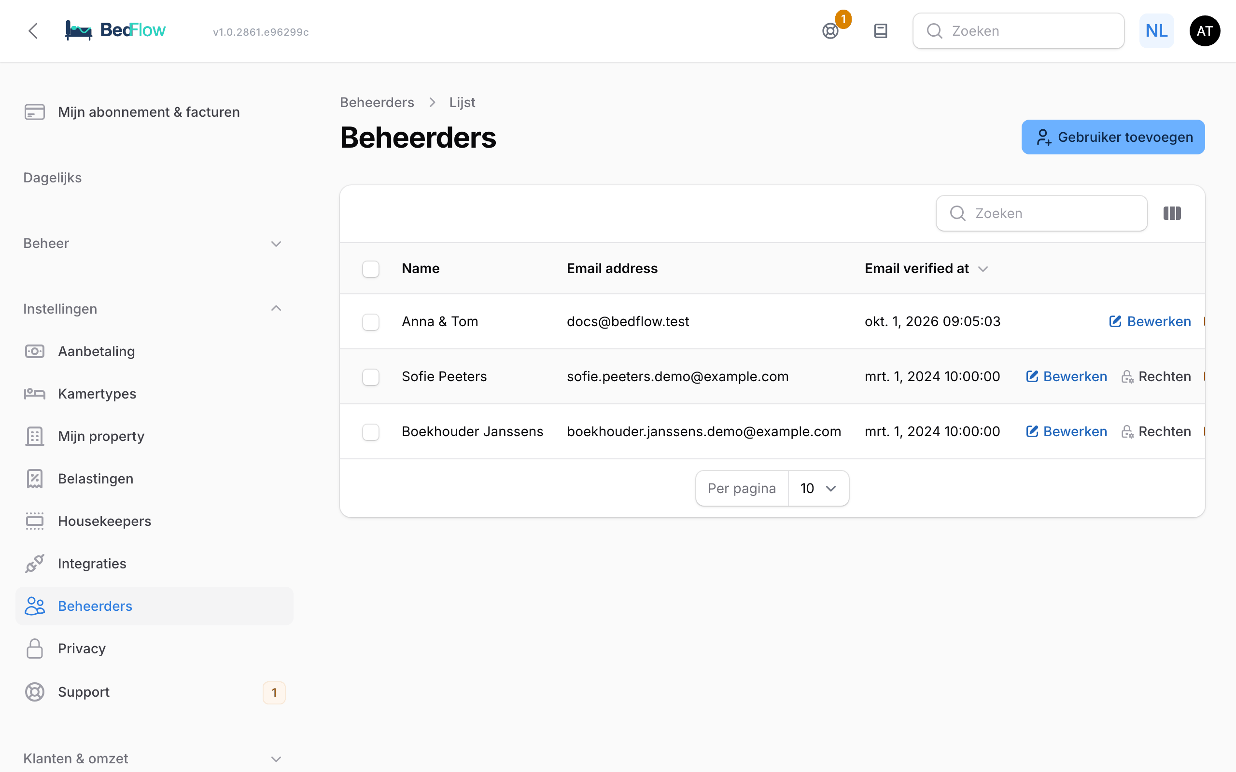Viewport: 1236px width, 772px height.
Task: Click the Beheerders breadcrumb link
Action: pos(377,102)
